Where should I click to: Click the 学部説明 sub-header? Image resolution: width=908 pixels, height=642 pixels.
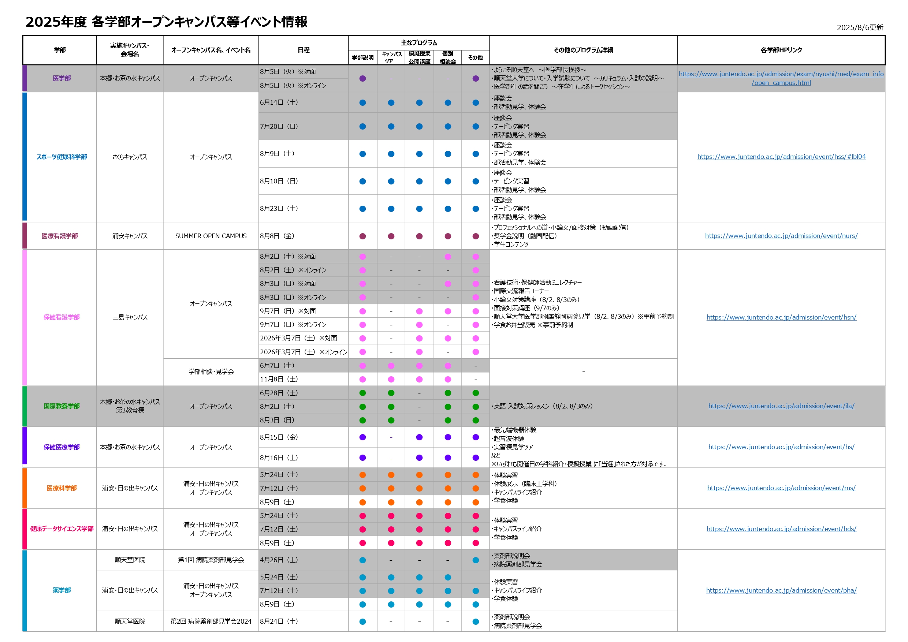pos(362,58)
